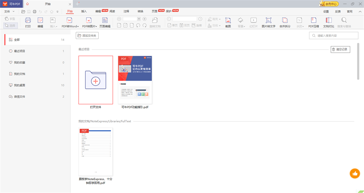Click the 清空记录 (Clear Records) button
Screen dimensions: 364x193
point(340,49)
